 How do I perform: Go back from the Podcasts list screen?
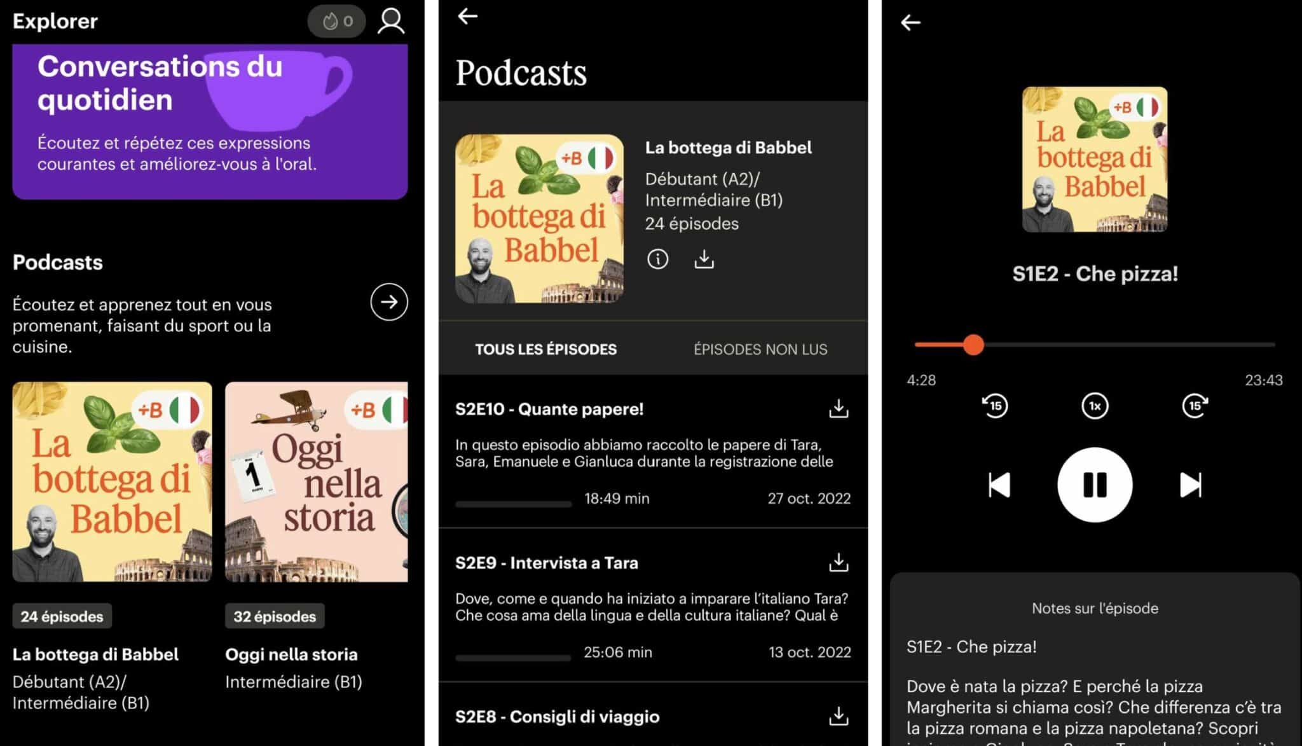[467, 16]
